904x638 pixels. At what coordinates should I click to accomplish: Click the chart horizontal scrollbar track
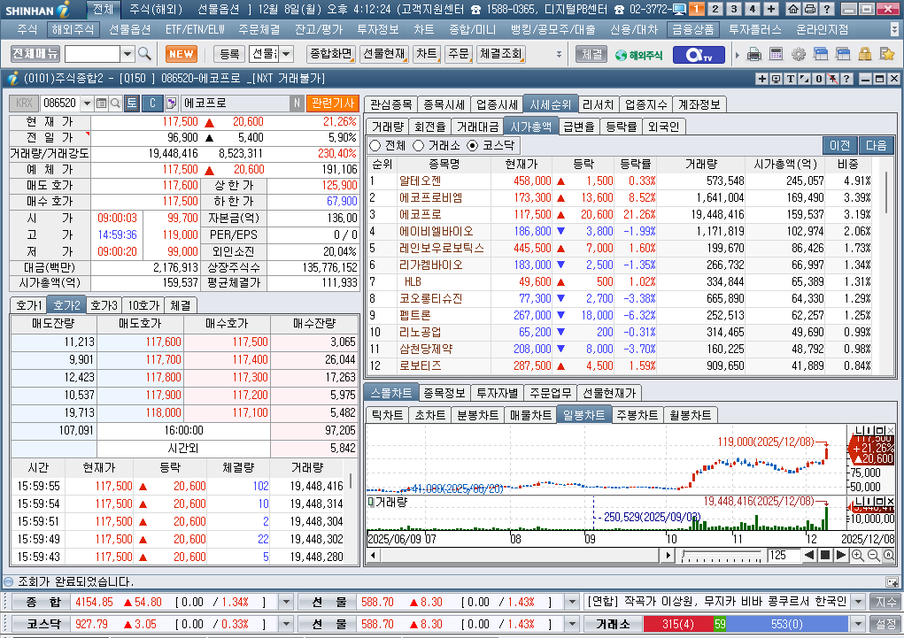tap(520, 556)
